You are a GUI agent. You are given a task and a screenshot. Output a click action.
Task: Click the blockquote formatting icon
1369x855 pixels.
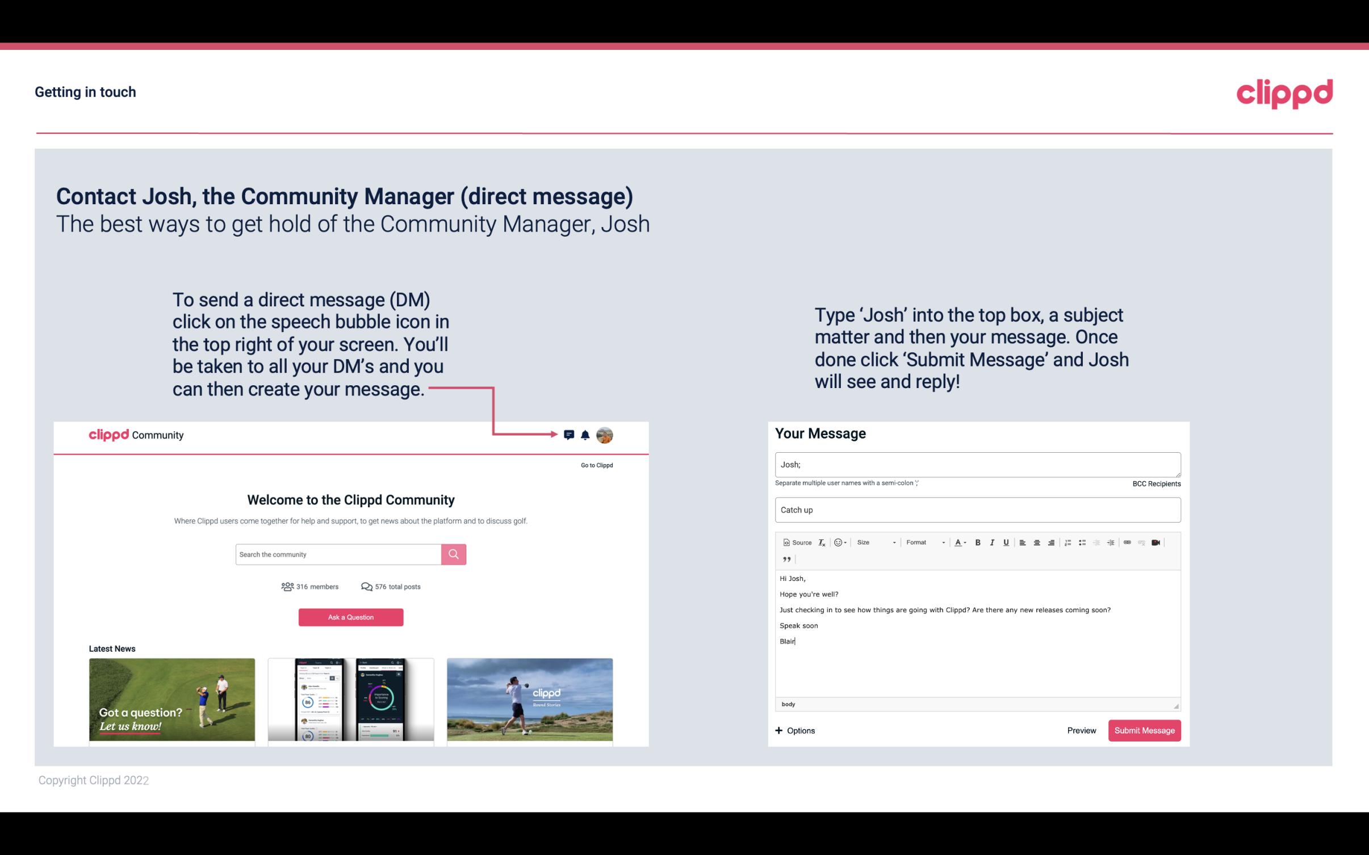(x=785, y=558)
